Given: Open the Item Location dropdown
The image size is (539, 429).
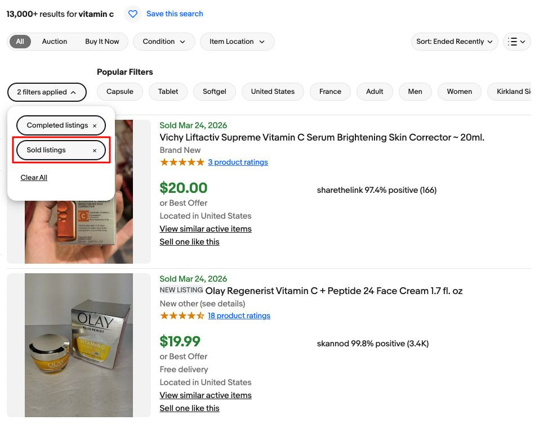Looking at the screenshot, I should tap(237, 42).
